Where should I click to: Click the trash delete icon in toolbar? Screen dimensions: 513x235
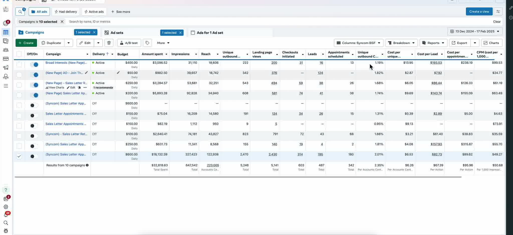pyautogui.click(x=109, y=43)
